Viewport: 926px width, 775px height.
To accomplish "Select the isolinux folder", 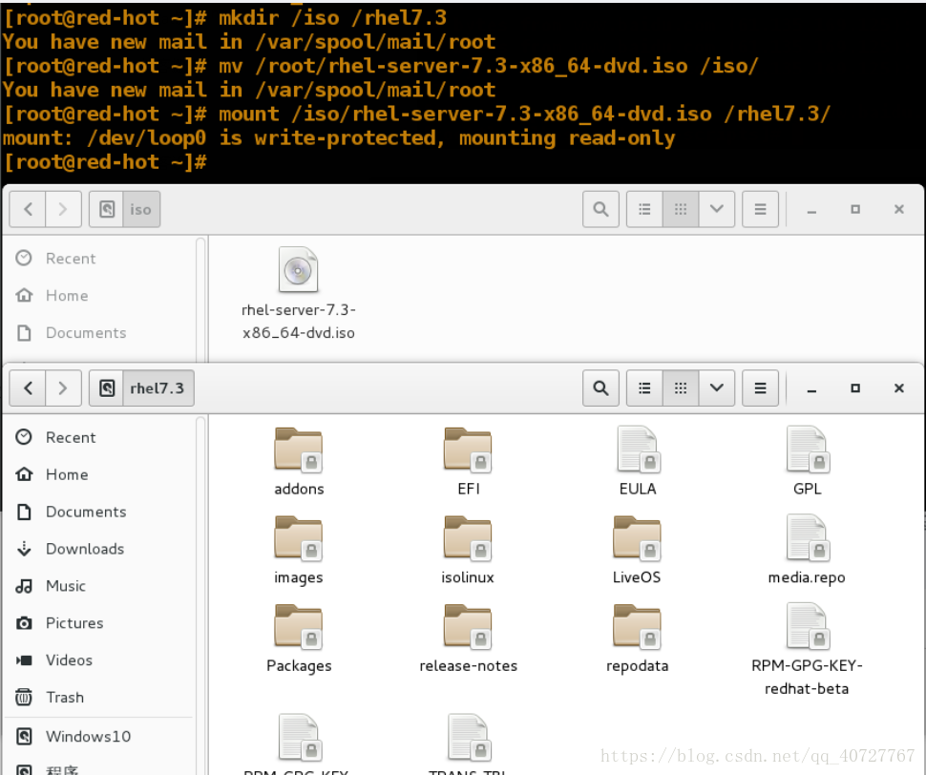I will tap(469, 550).
